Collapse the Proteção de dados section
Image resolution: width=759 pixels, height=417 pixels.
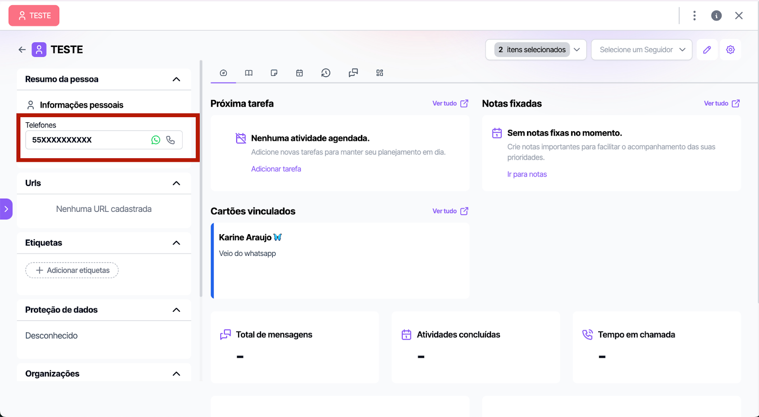pos(176,310)
